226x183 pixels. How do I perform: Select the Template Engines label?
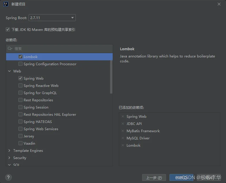(x=28, y=151)
